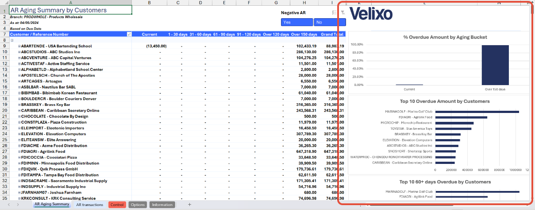Expand the ALPHABETLD customer row
Image resolution: width=535 pixels, height=210 pixels.
tap(19, 70)
